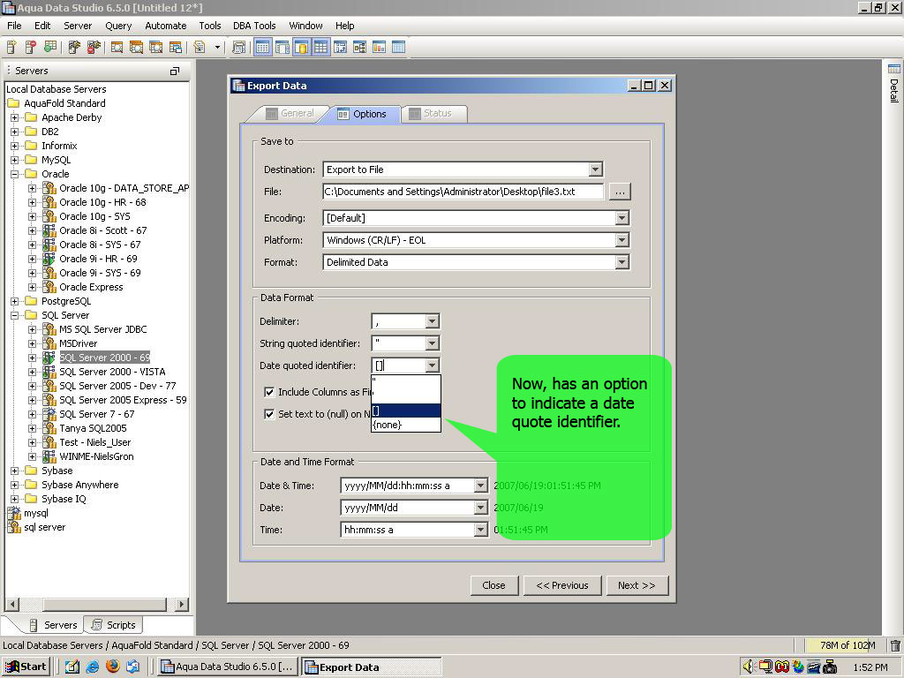The width and height of the screenshot is (904, 678).
Task: Open the Platform EOL dropdown
Action: 621,240
